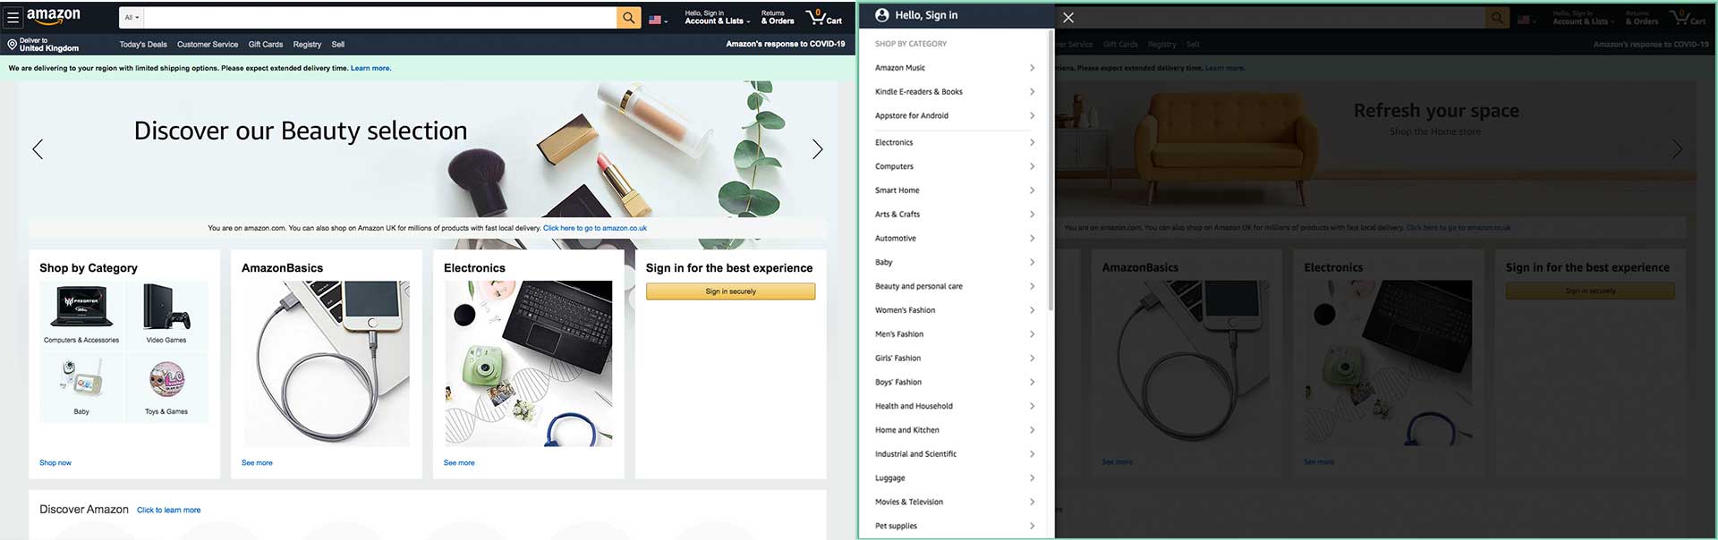
Task: Expand Account & Lists dropdown
Action: tap(718, 17)
